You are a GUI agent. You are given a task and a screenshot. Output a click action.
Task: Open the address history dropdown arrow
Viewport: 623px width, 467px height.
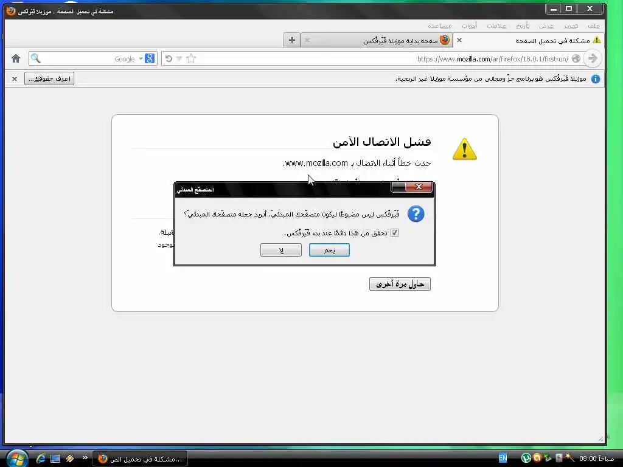(x=179, y=59)
